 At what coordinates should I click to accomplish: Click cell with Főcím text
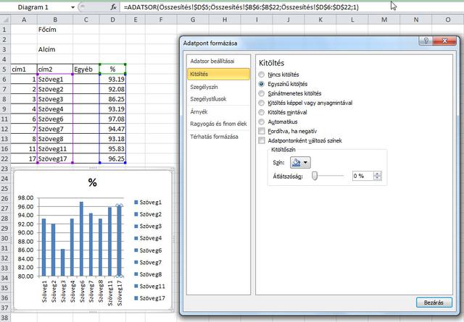tap(55, 30)
